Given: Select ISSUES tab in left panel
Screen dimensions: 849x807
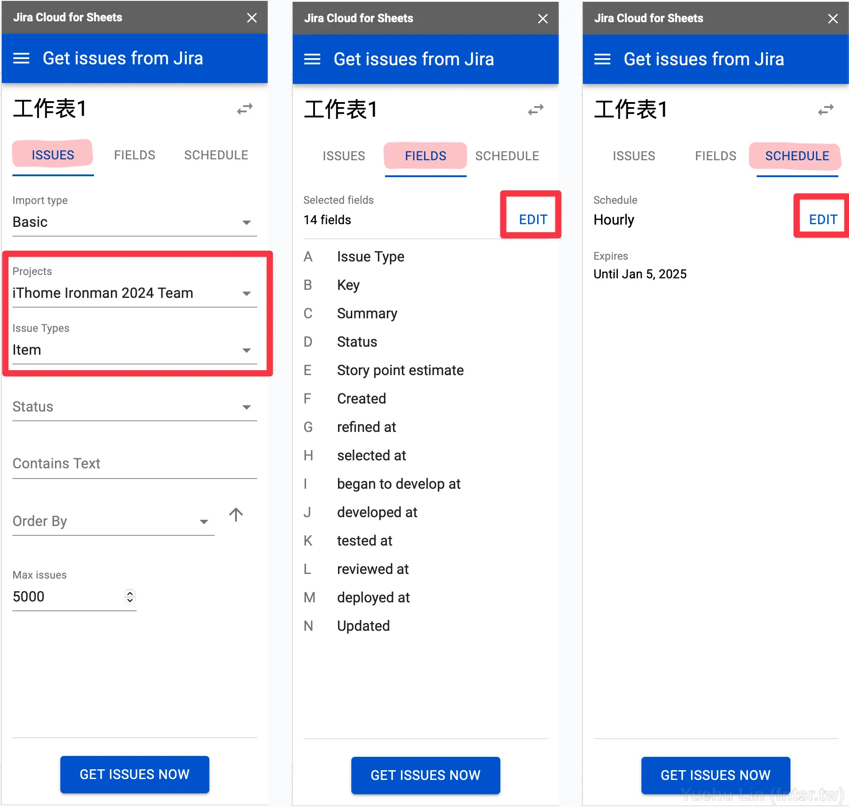Looking at the screenshot, I should (x=53, y=155).
